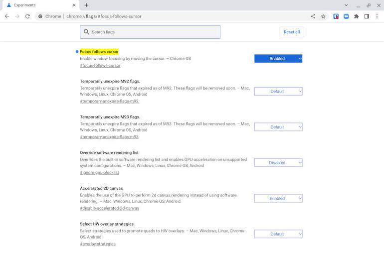Screen dimensions: 384x256
Task: Open Temporarily unexpire M93 flags dropdown
Action: [x=278, y=127]
